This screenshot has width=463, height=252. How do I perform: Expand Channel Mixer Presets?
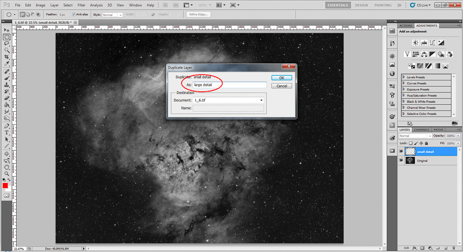coord(404,107)
